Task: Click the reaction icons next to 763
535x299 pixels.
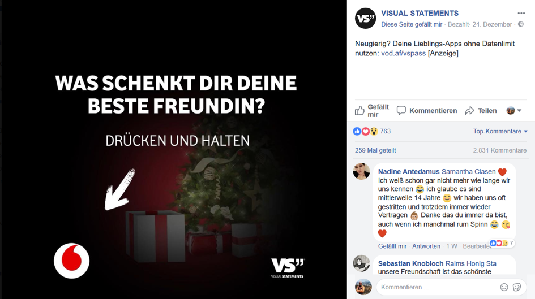Action: [365, 132]
